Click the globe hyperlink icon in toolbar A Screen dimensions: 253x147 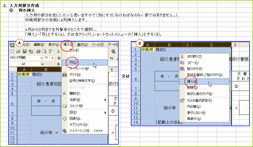[x=114, y=51]
